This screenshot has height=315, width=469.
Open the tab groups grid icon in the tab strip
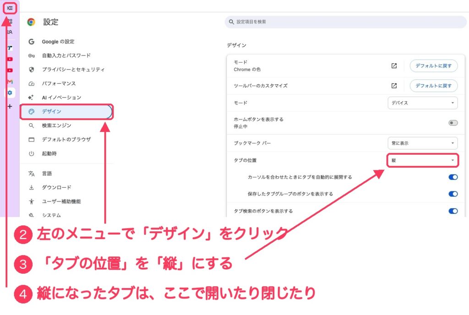tap(10, 21)
